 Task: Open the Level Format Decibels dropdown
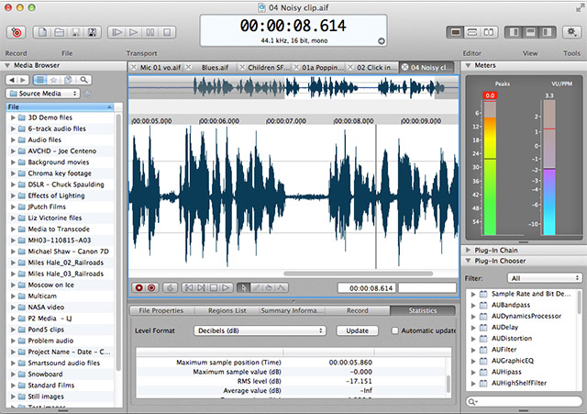[260, 330]
